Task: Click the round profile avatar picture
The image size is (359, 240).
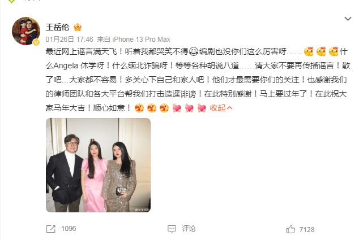Action: pyautogui.click(x=26, y=31)
